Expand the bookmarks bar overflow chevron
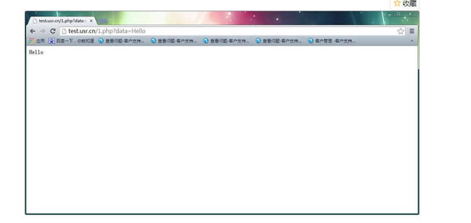 coord(412,41)
